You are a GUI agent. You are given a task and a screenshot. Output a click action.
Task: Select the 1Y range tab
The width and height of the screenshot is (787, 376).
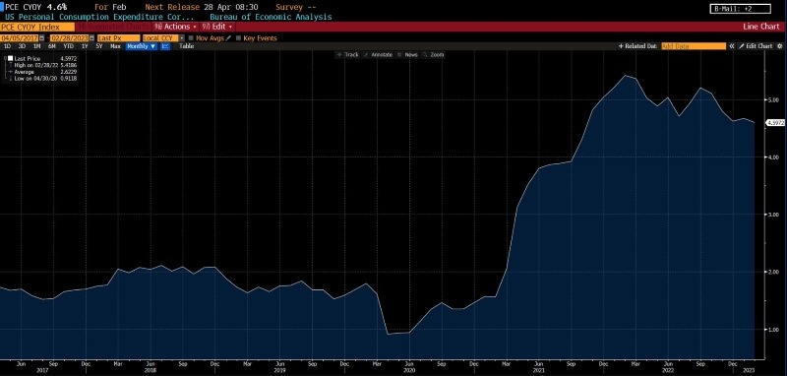[x=85, y=46]
